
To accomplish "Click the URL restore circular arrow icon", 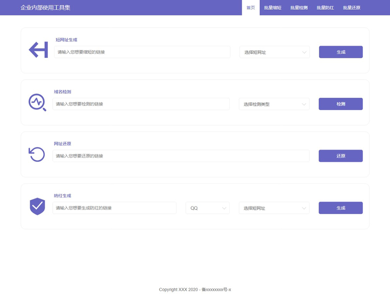I will (x=36, y=154).
